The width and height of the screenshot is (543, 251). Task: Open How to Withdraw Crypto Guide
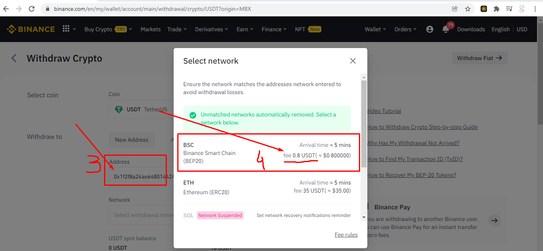[422, 127]
